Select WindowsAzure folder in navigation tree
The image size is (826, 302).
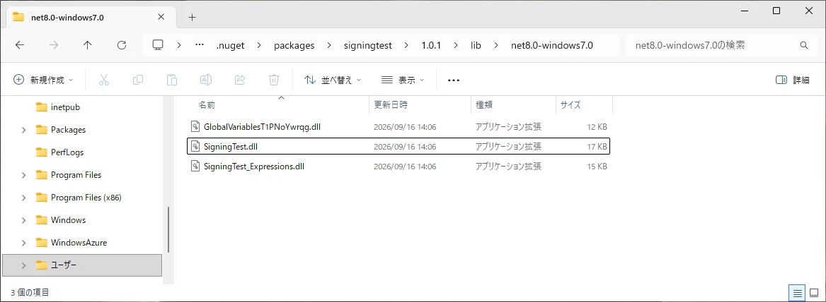[x=79, y=243]
